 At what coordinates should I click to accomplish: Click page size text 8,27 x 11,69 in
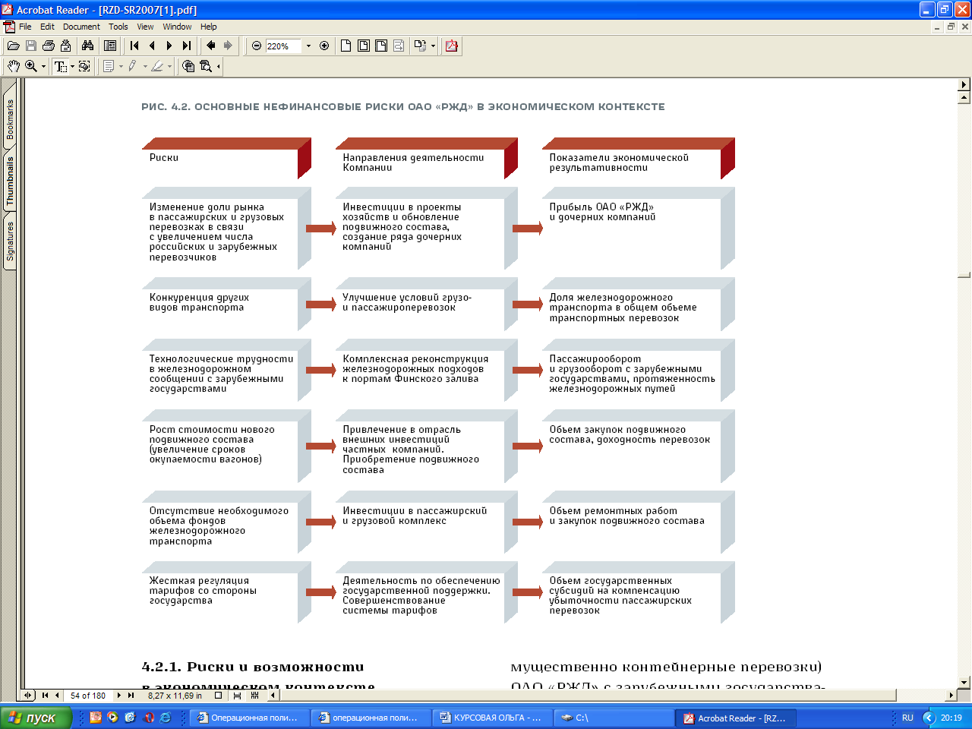(175, 696)
